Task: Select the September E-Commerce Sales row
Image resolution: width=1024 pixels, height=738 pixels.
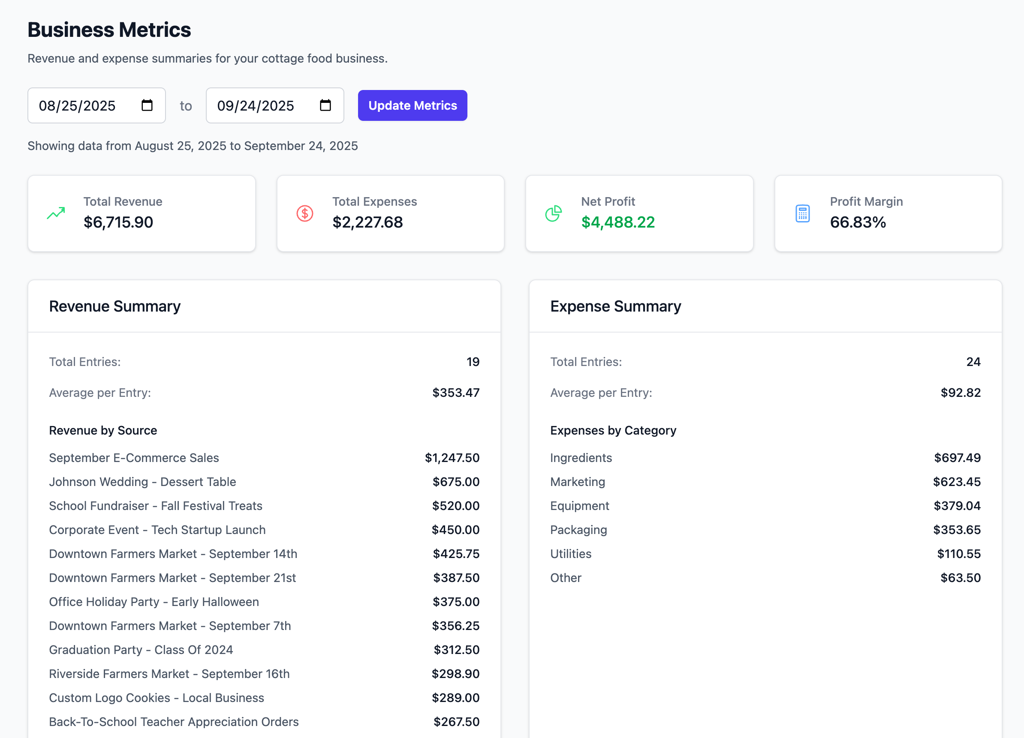Action: [x=134, y=458]
